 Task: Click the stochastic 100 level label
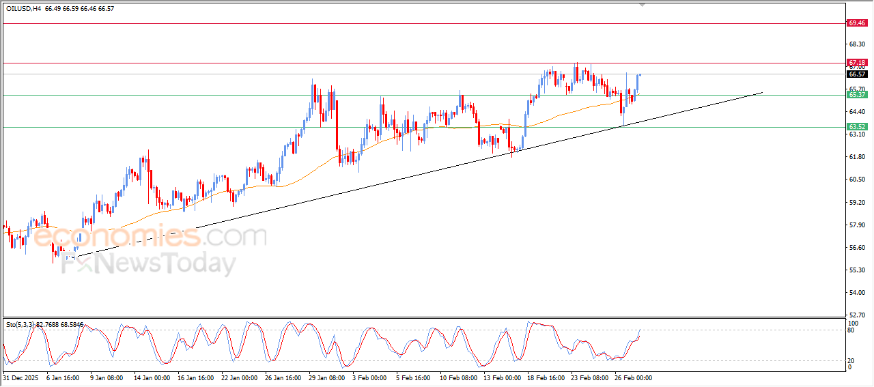[853, 323]
